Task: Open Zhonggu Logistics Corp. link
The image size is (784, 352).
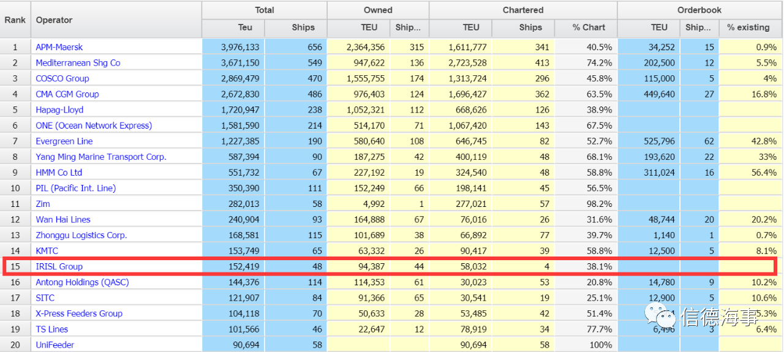Action: (81, 235)
